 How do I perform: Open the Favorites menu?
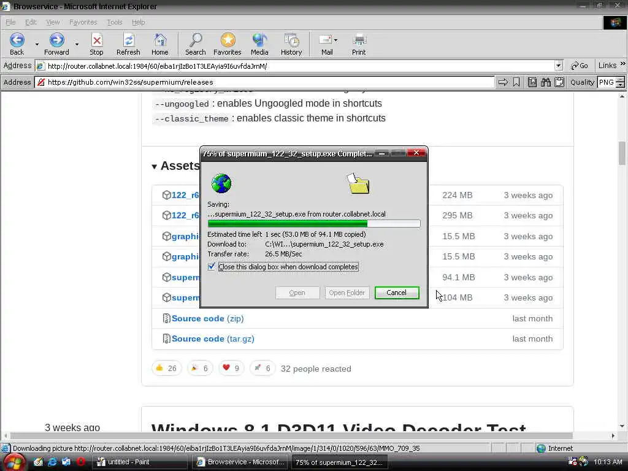tap(83, 22)
